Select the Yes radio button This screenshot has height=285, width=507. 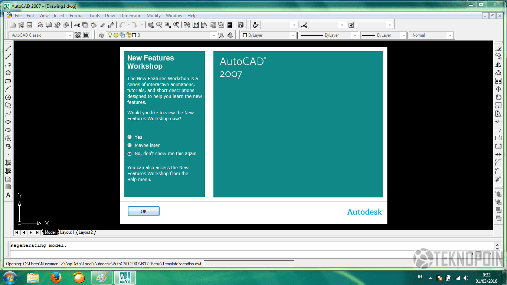click(x=129, y=137)
